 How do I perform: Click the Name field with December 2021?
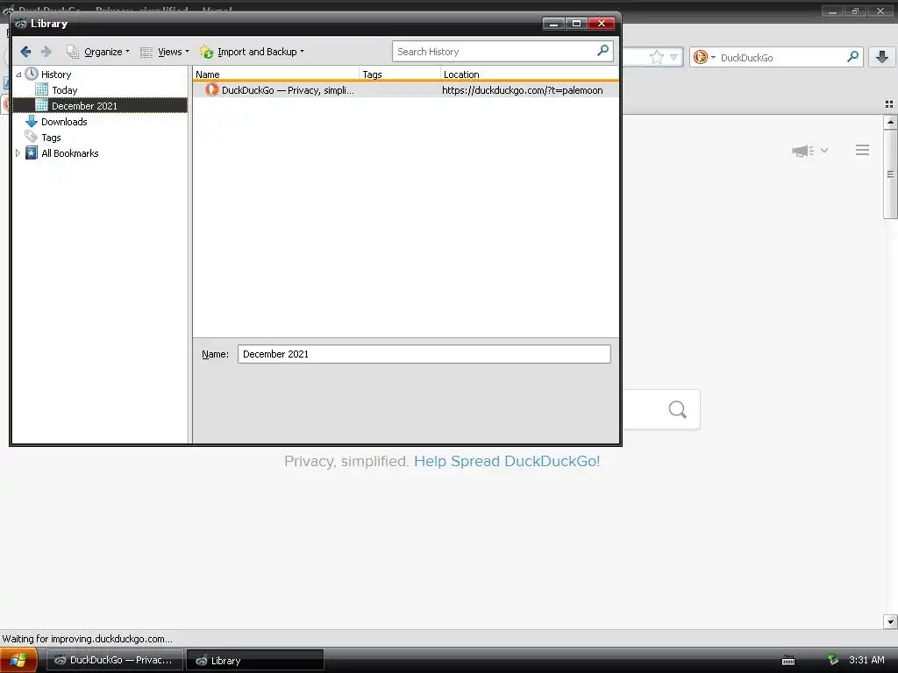(x=424, y=354)
